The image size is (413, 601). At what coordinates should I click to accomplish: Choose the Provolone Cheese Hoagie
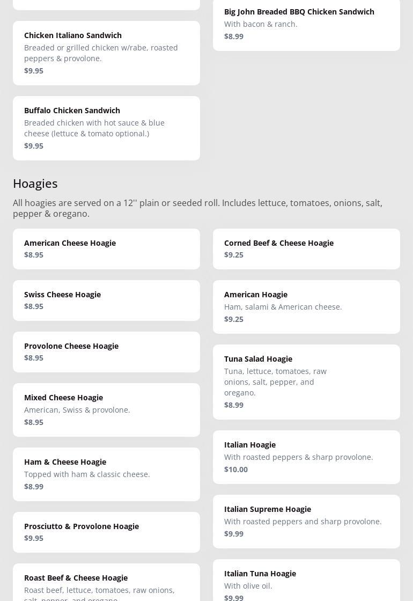tap(106, 351)
